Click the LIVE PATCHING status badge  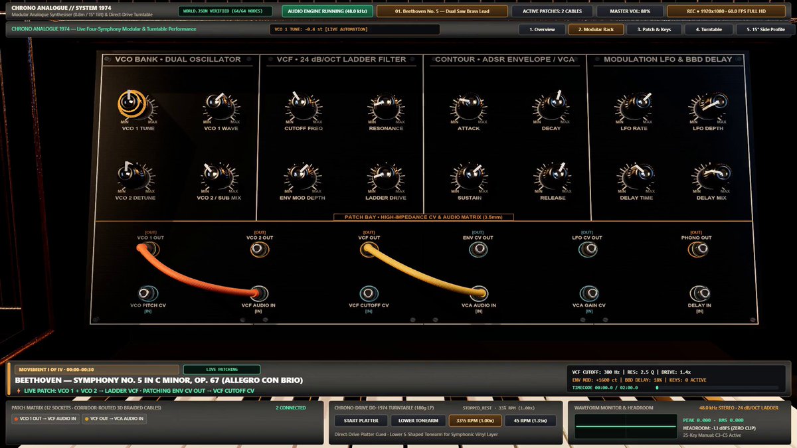point(221,369)
